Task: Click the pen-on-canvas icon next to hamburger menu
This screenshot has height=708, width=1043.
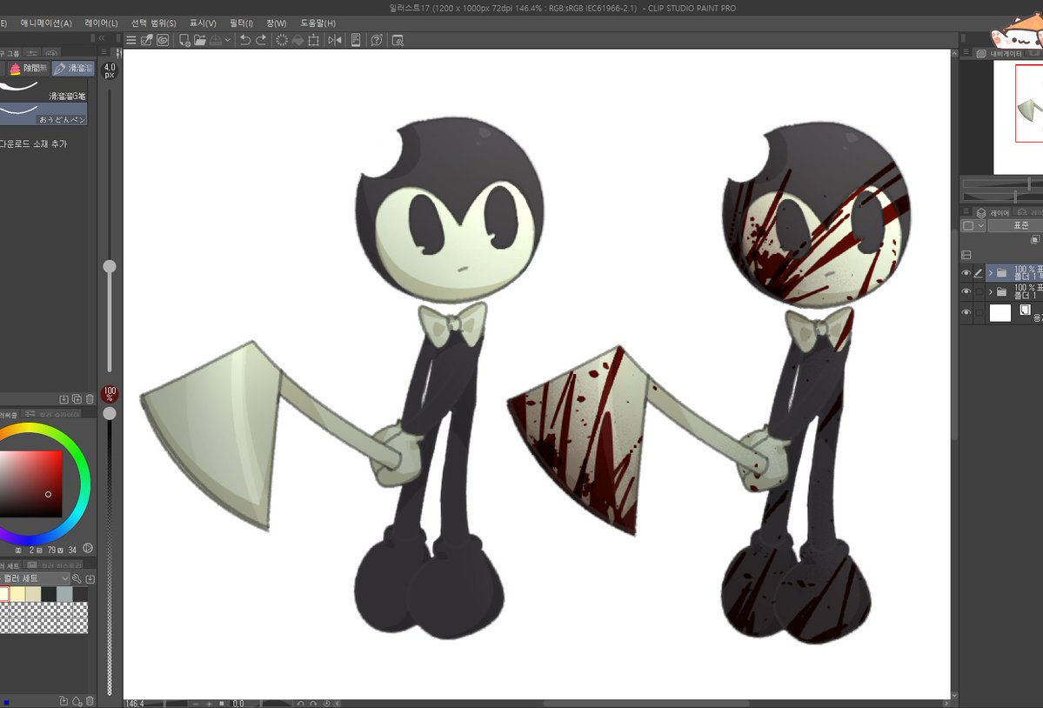Action: 147,40
